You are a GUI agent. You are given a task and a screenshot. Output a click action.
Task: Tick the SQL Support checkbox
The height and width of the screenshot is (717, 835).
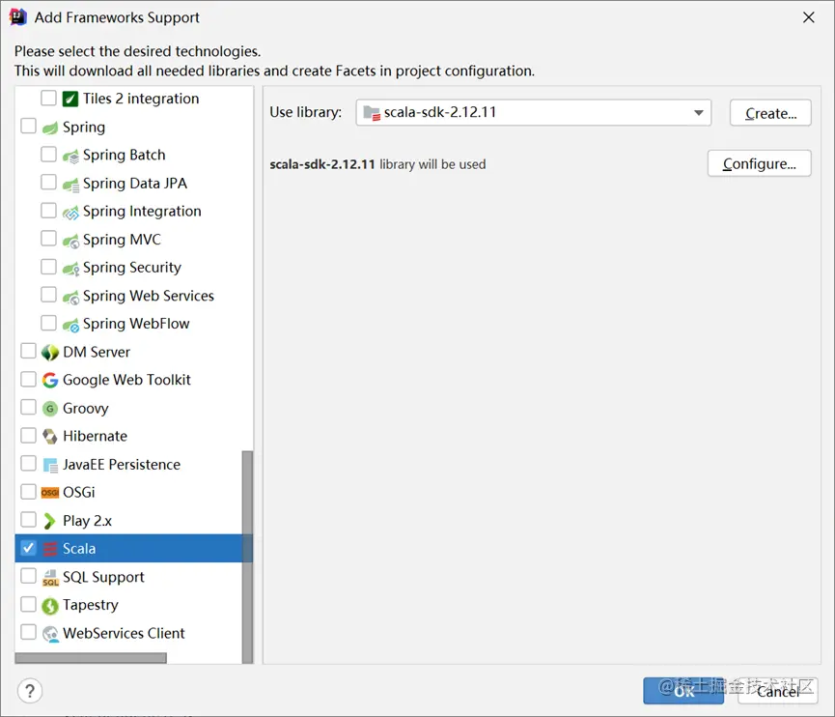(x=28, y=576)
